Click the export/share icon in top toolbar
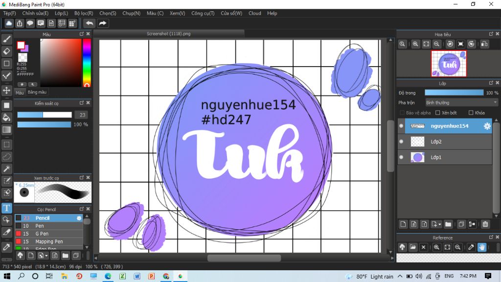Screen dimensions: 501x282 [x=20, y=23]
